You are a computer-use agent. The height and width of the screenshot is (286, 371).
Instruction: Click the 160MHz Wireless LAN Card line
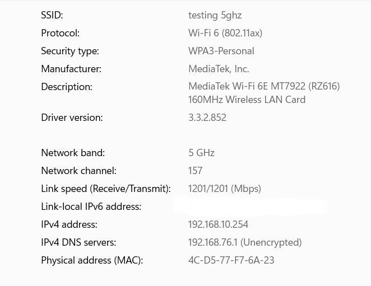point(247,100)
